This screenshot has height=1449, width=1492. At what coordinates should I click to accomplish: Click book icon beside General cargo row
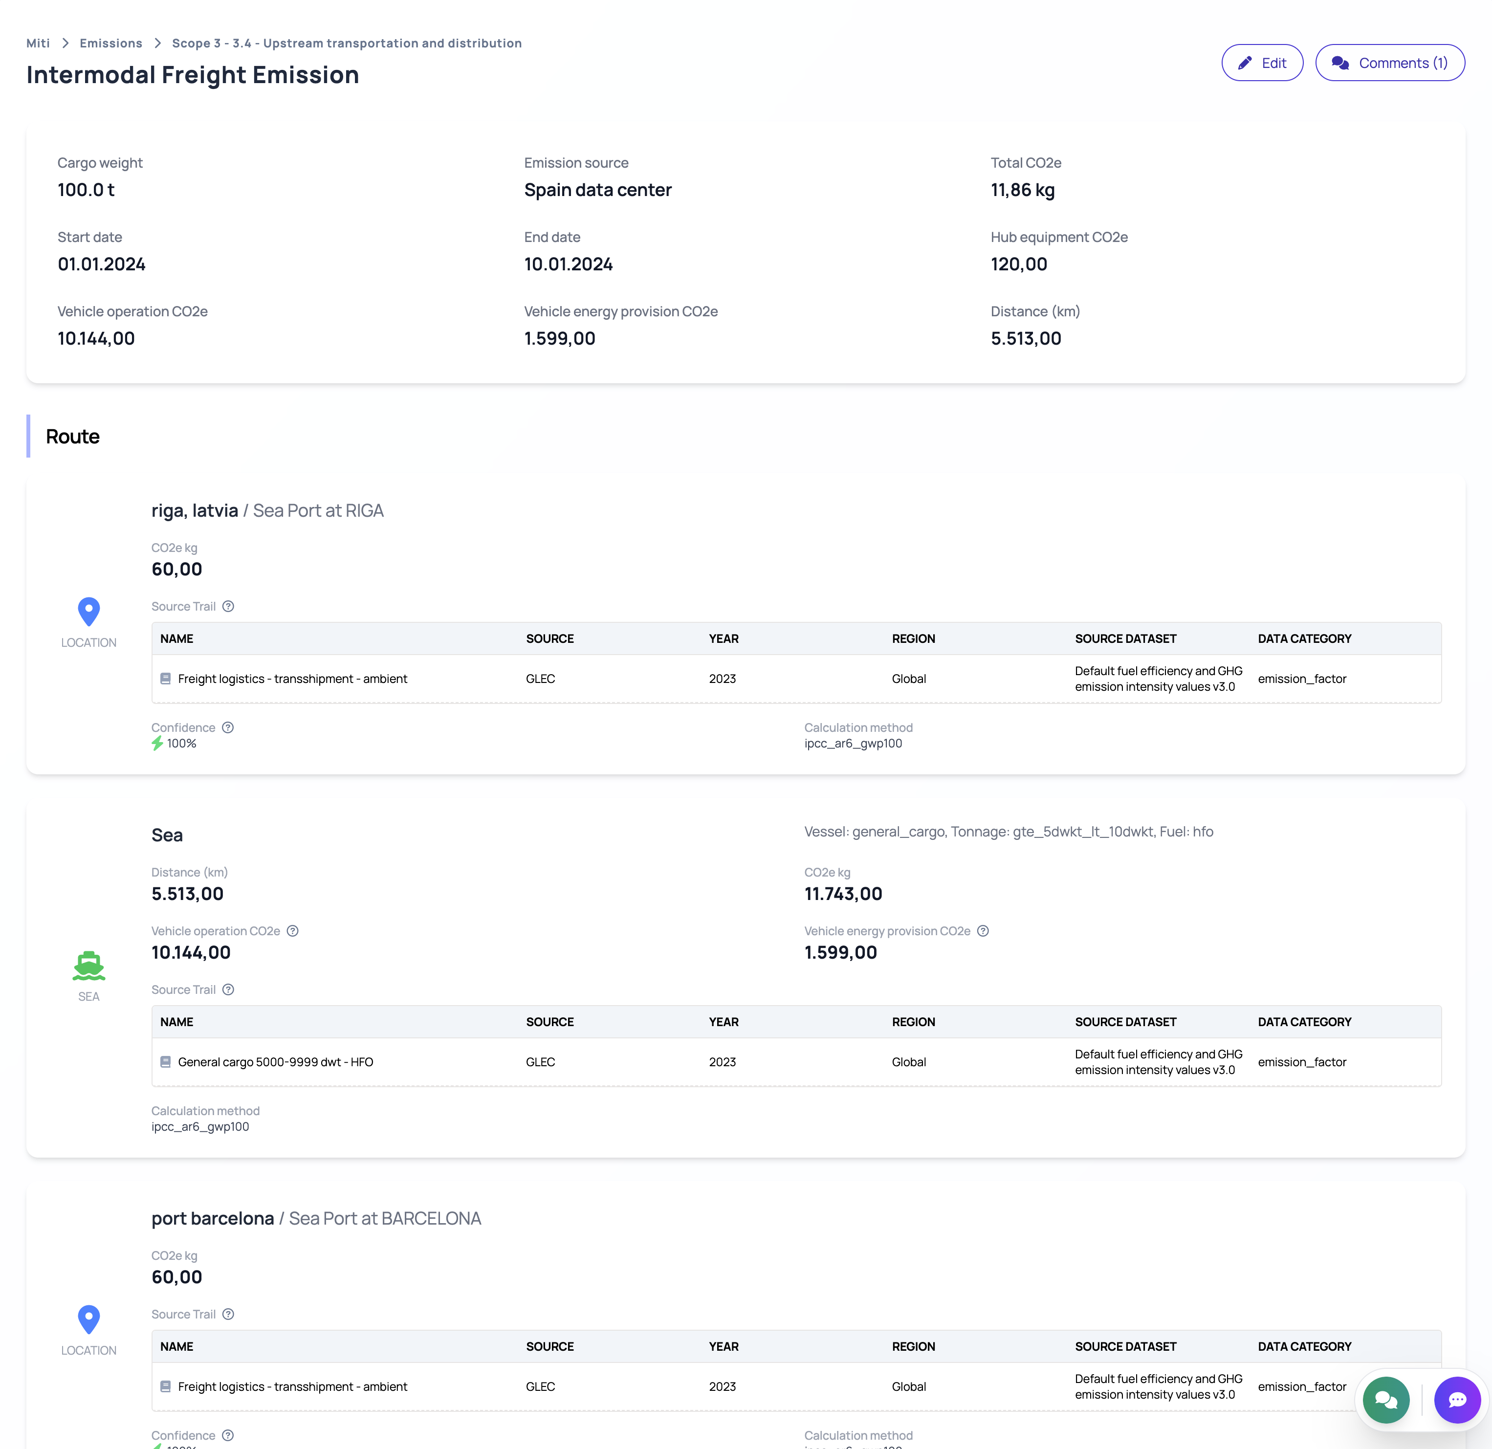point(165,1062)
